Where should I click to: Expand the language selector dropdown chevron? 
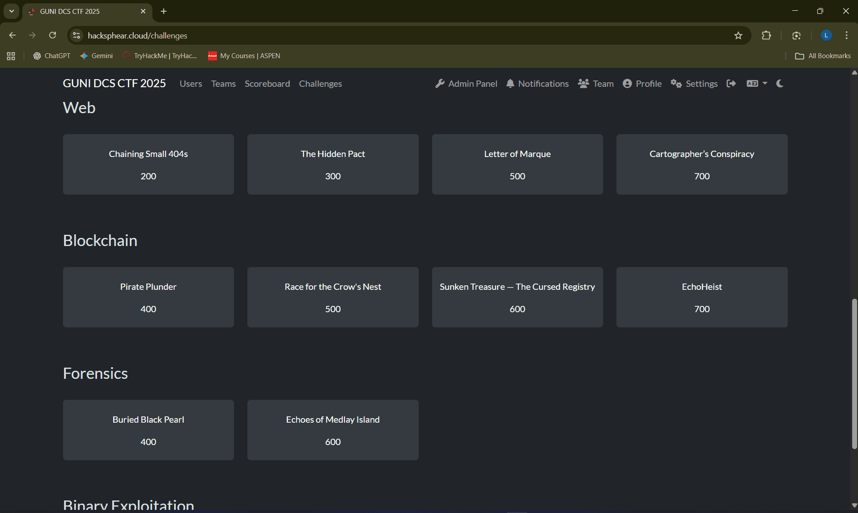coord(764,83)
